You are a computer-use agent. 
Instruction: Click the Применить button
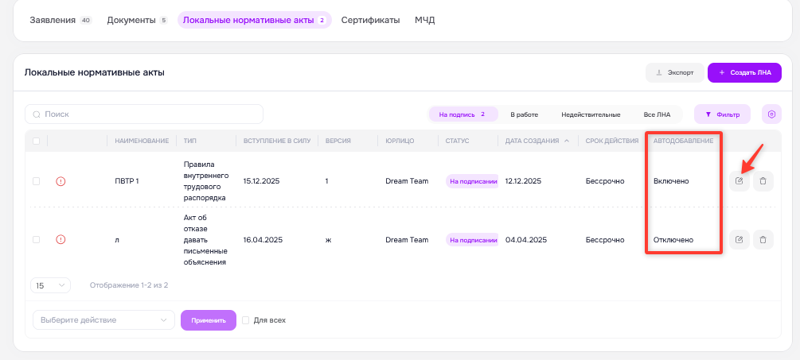coord(209,320)
